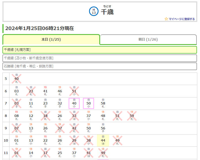Click the star icon for My Page registration
The image size is (200, 160).
point(166,19)
